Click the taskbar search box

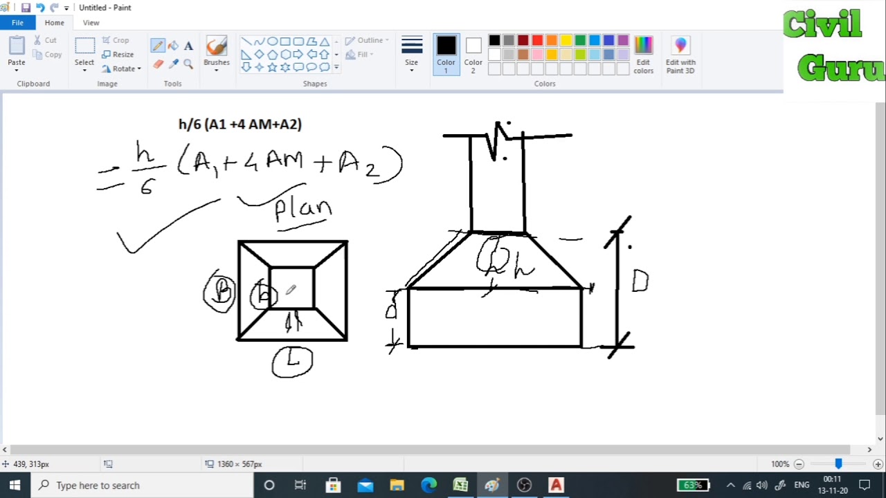pyautogui.click(x=143, y=485)
